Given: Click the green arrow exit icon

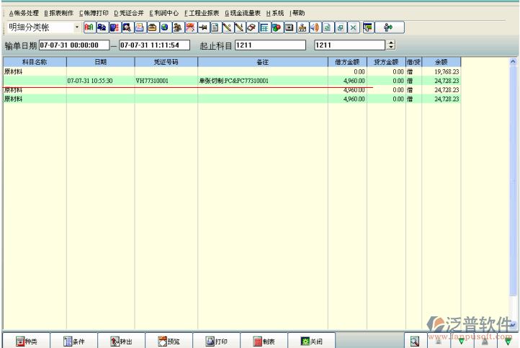Looking at the screenshot, I should tap(389, 27).
